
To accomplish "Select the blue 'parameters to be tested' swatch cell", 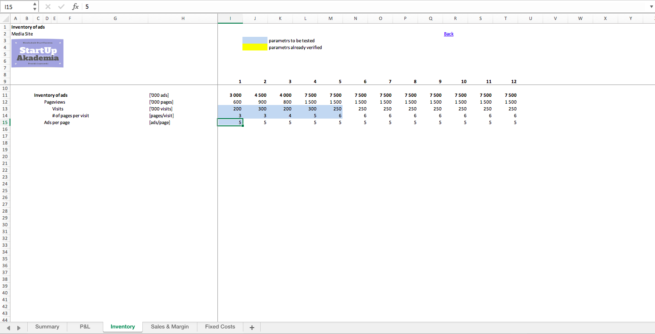I will pyautogui.click(x=255, y=40).
